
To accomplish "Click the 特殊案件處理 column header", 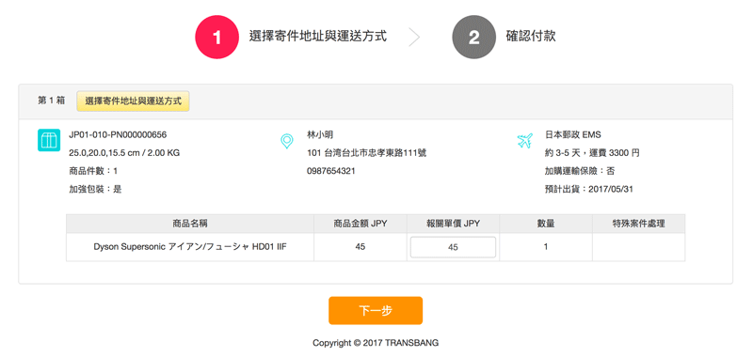I will [x=639, y=224].
